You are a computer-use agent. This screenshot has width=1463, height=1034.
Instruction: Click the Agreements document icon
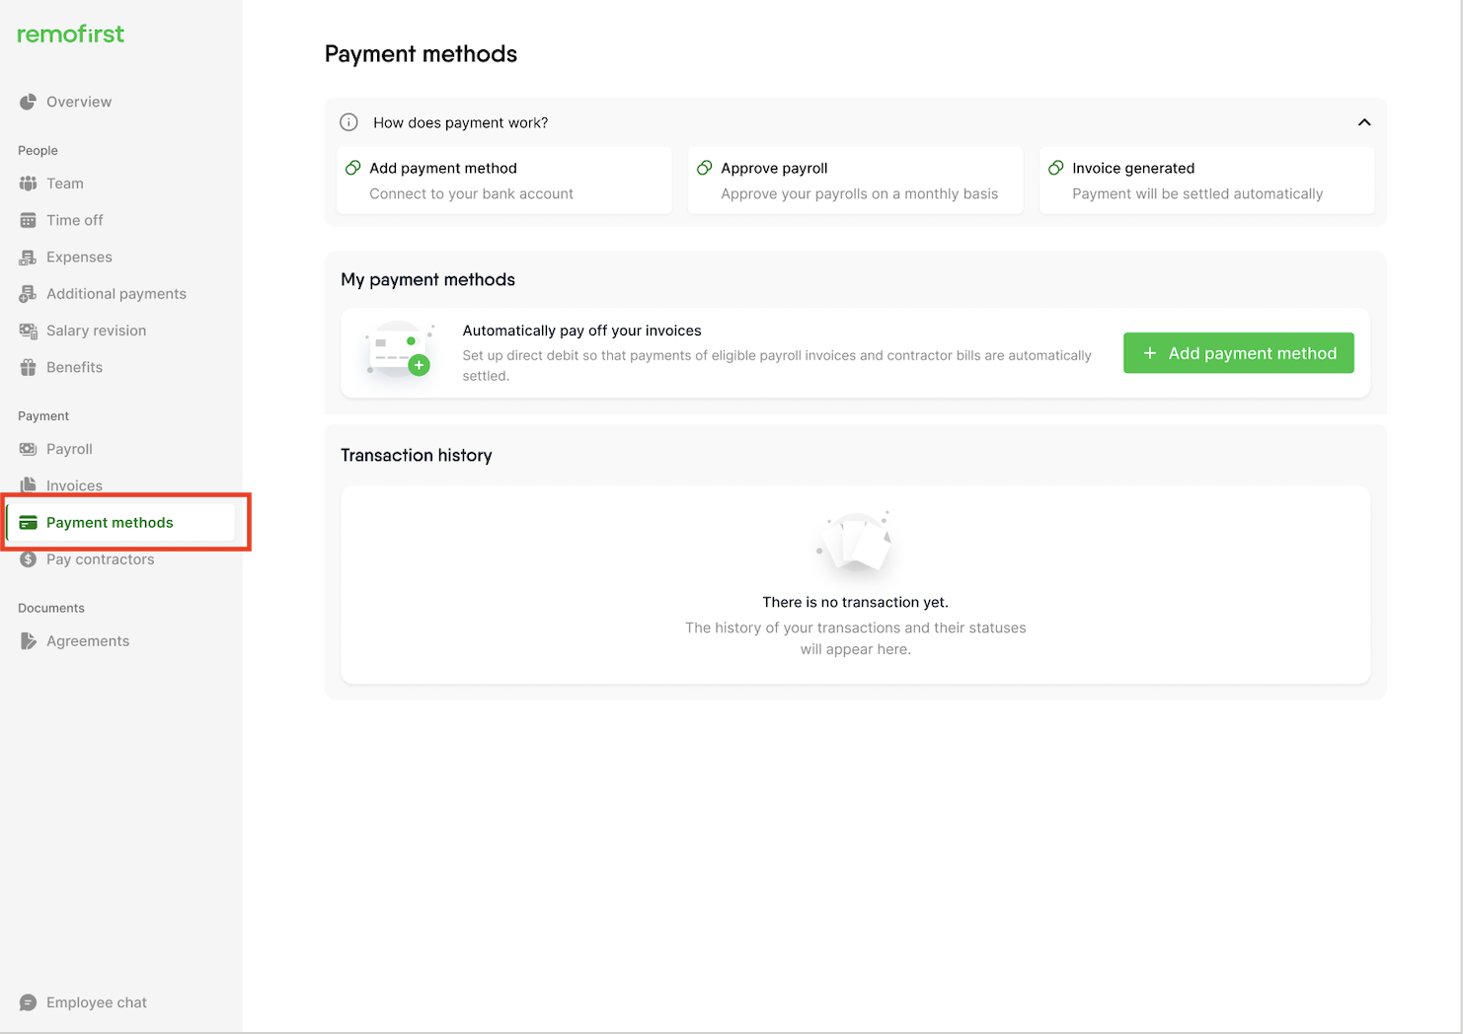click(x=28, y=641)
